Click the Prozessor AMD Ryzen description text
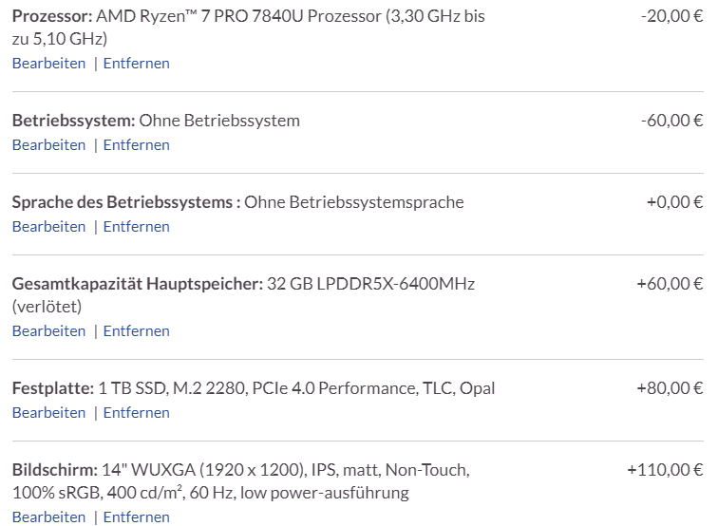Viewport: 718px width, 526px height. [x=285, y=18]
